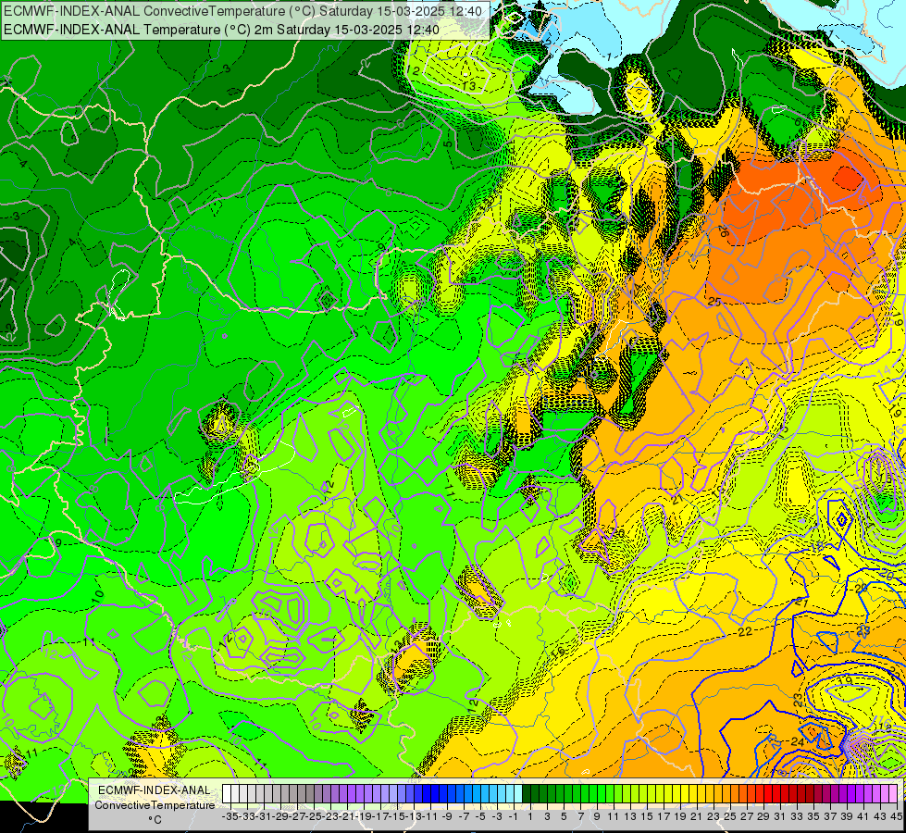Click the -35 scale value in legend
Viewport: 906px width, 833px height.
(230, 816)
